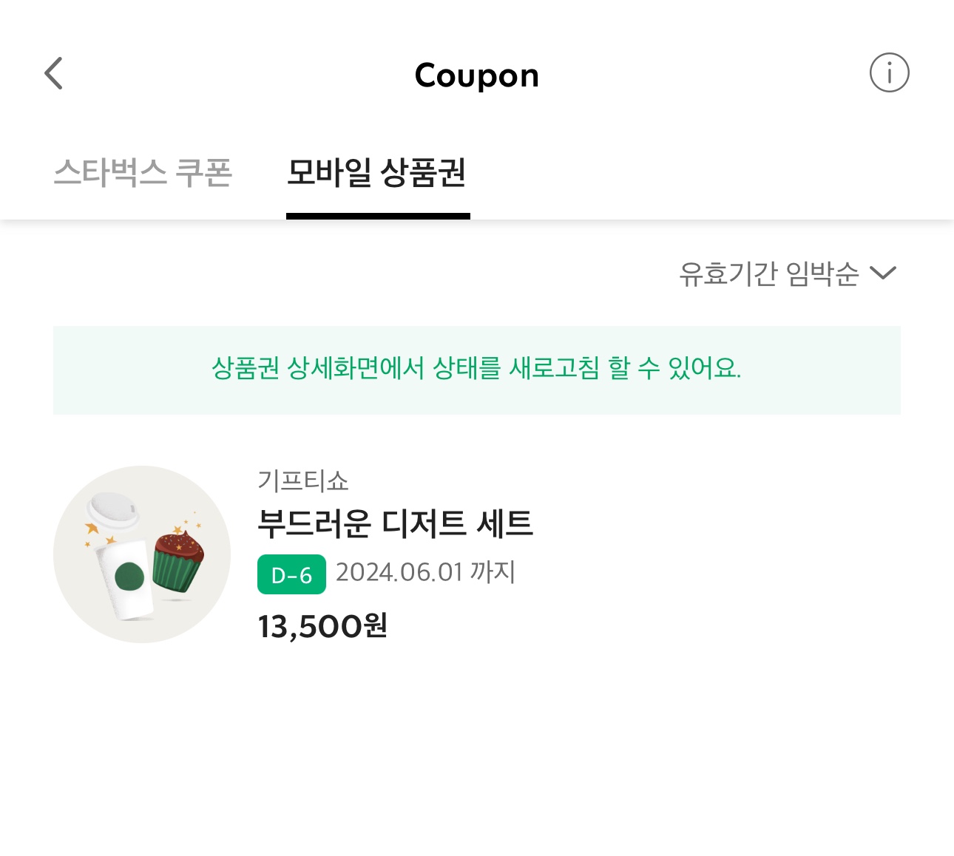This screenshot has width=954, height=856.
Task: Go back using the left chevron arrow
Action: click(53, 73)
